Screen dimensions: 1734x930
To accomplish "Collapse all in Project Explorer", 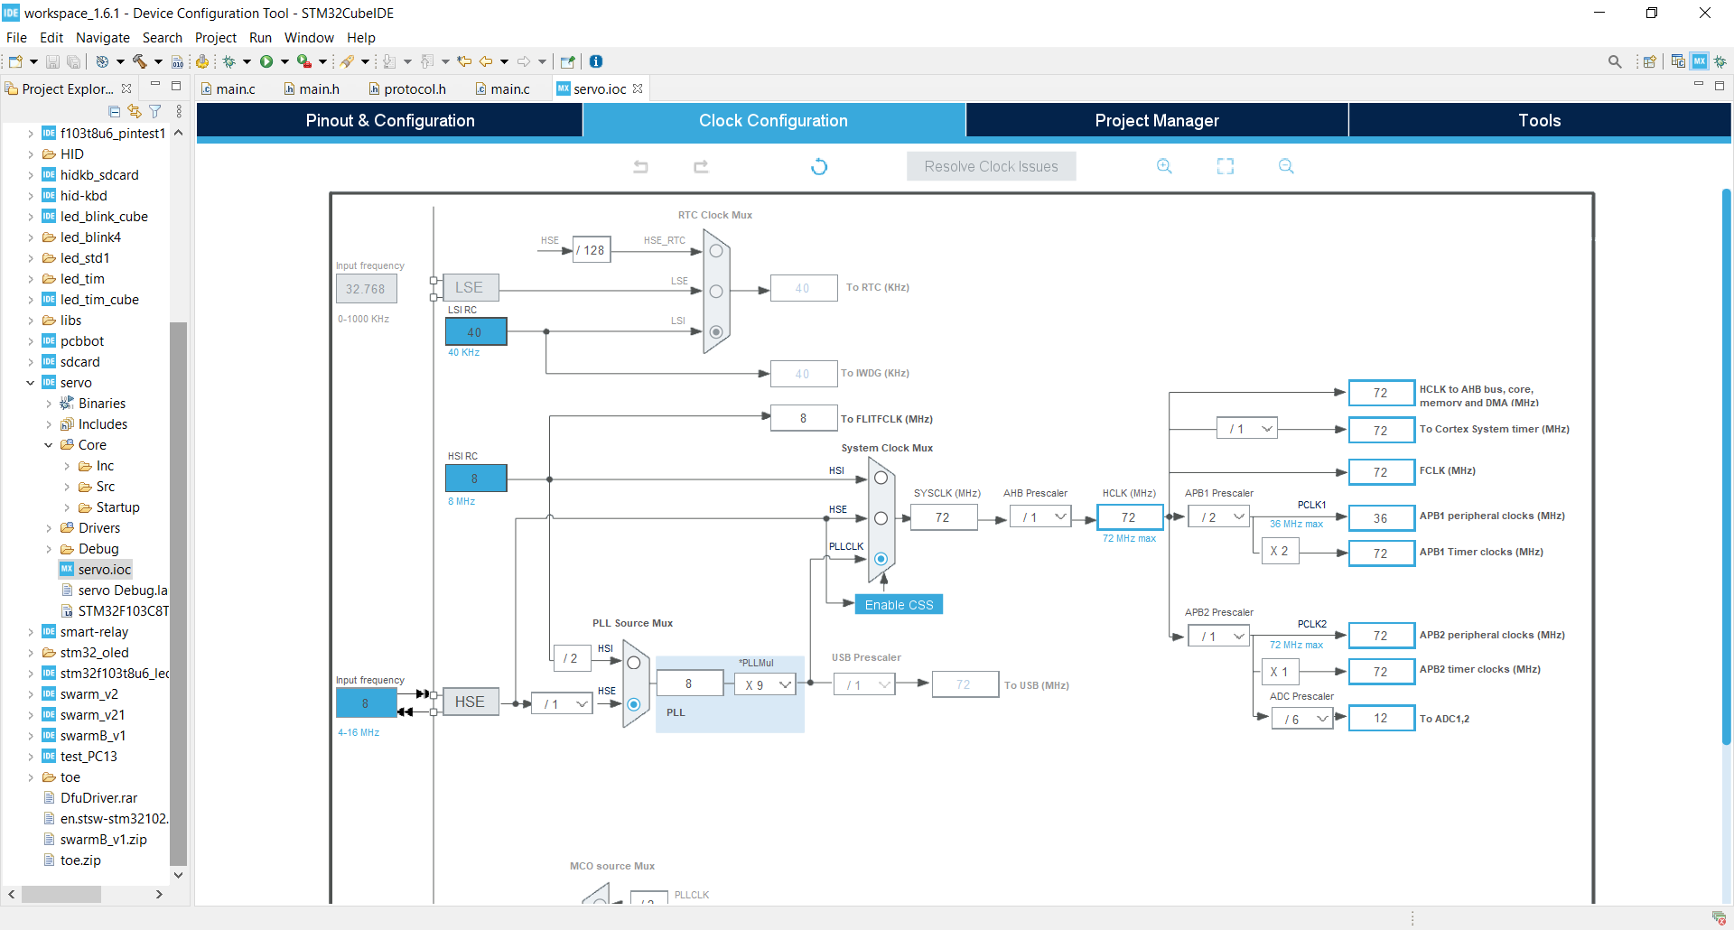I will click(x=114, y=111).
